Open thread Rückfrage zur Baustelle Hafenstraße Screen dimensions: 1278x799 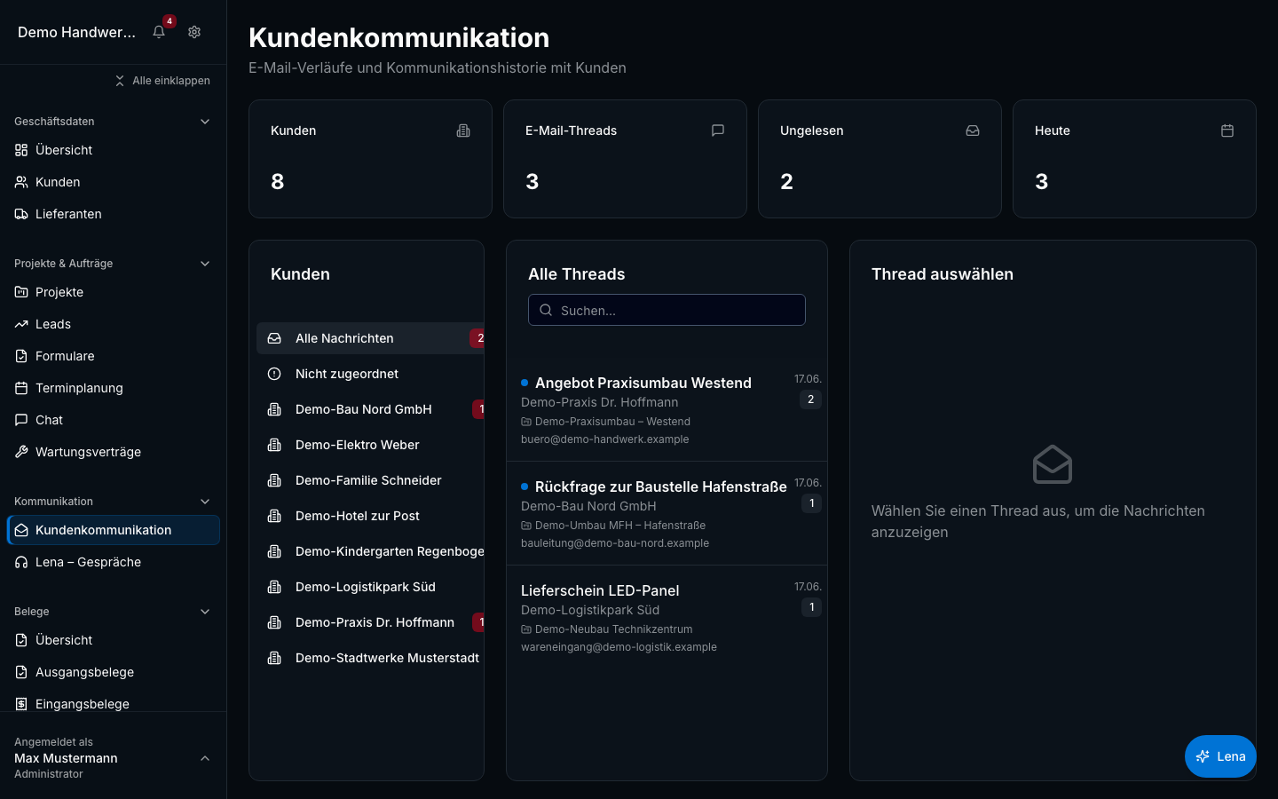pos(667,513)
